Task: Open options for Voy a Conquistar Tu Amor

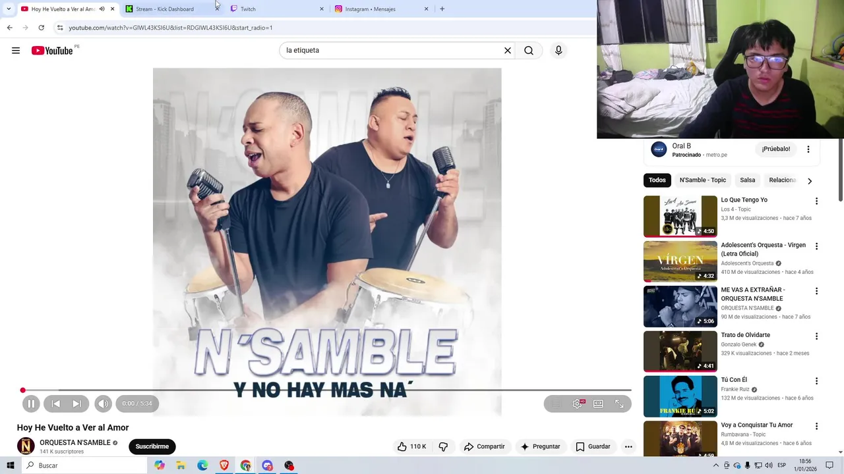Action: [x=816, y=426]
